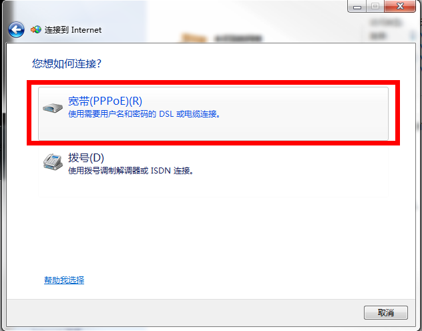Click the blurred labels under the close button
The width and height of the screenshot is (422, 331).
[x=385, y=29]
